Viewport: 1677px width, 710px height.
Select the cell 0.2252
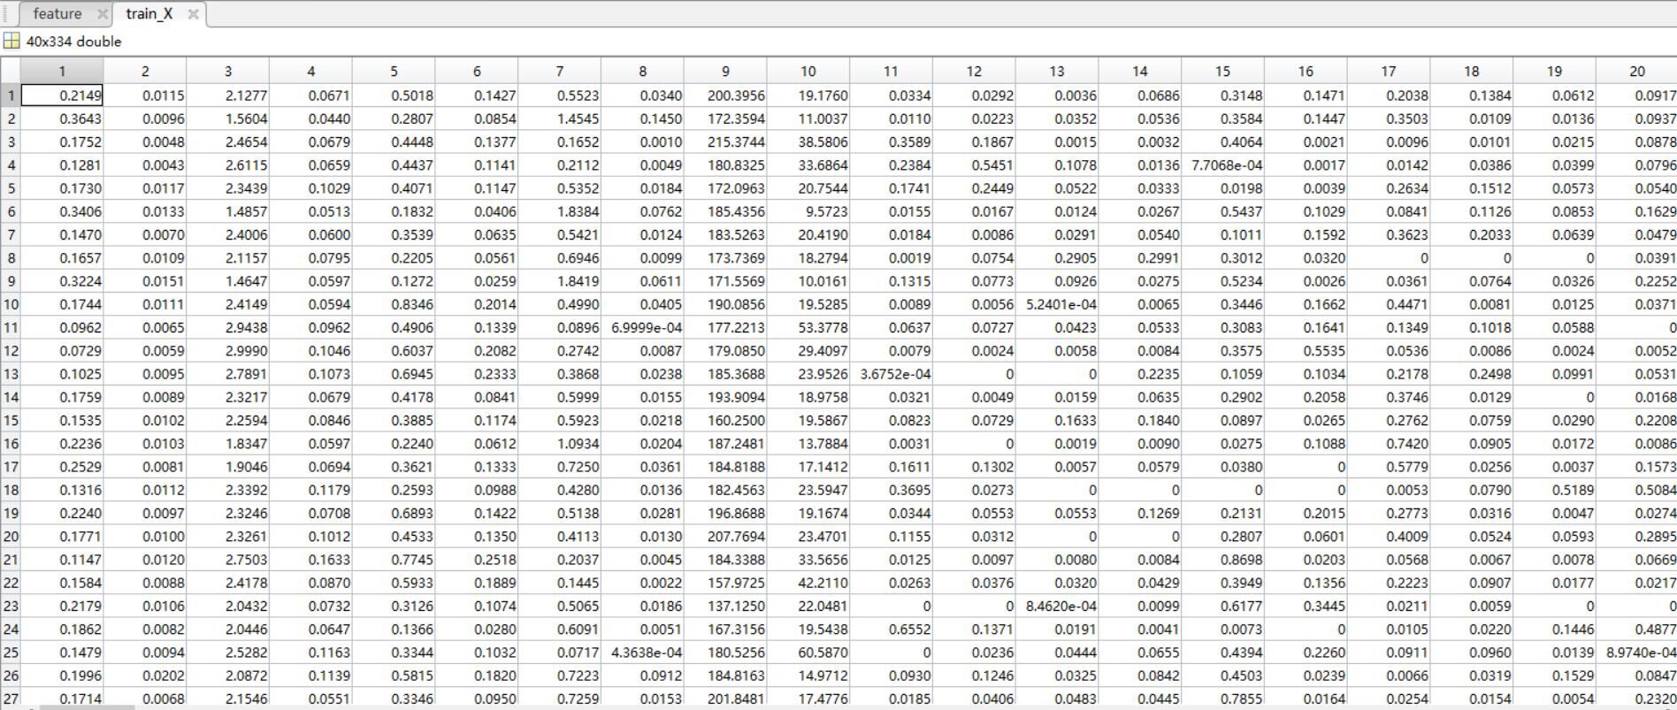[1637, 281]
